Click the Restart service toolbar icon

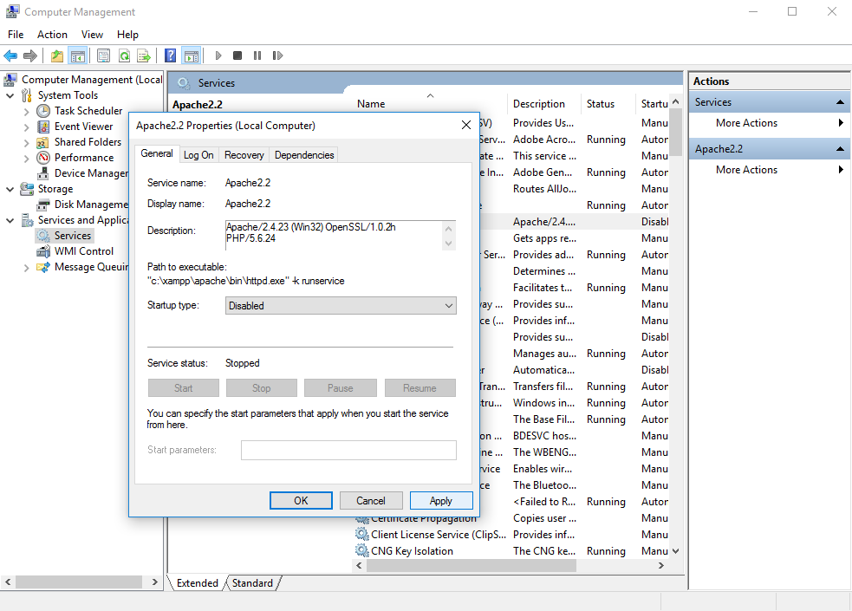click(277, 55)
